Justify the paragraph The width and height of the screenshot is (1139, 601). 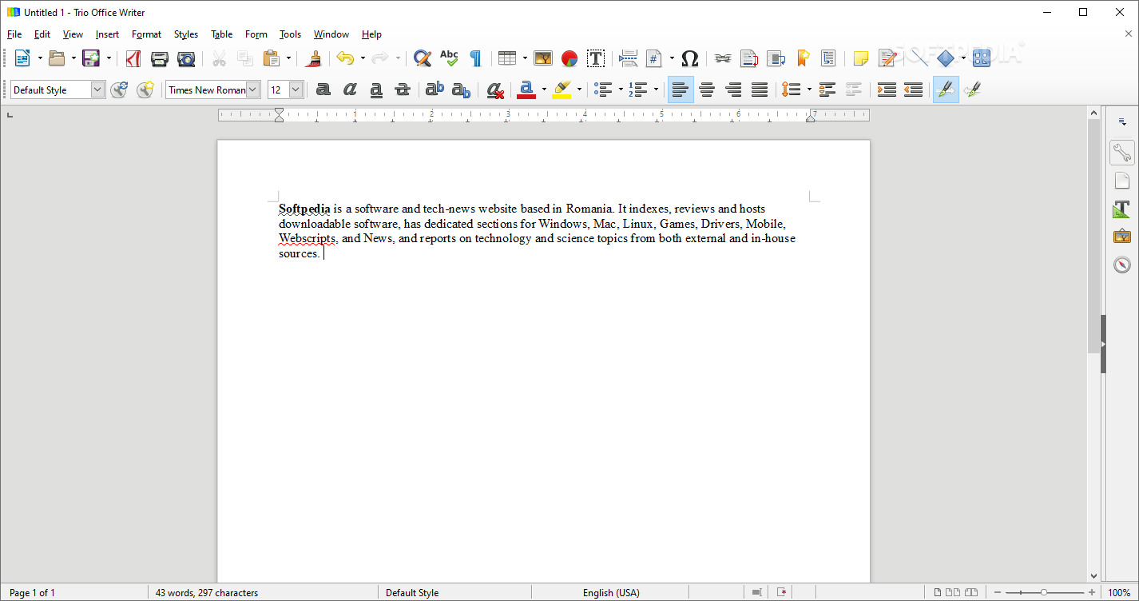pyautogui.click(x=760, y=90)
